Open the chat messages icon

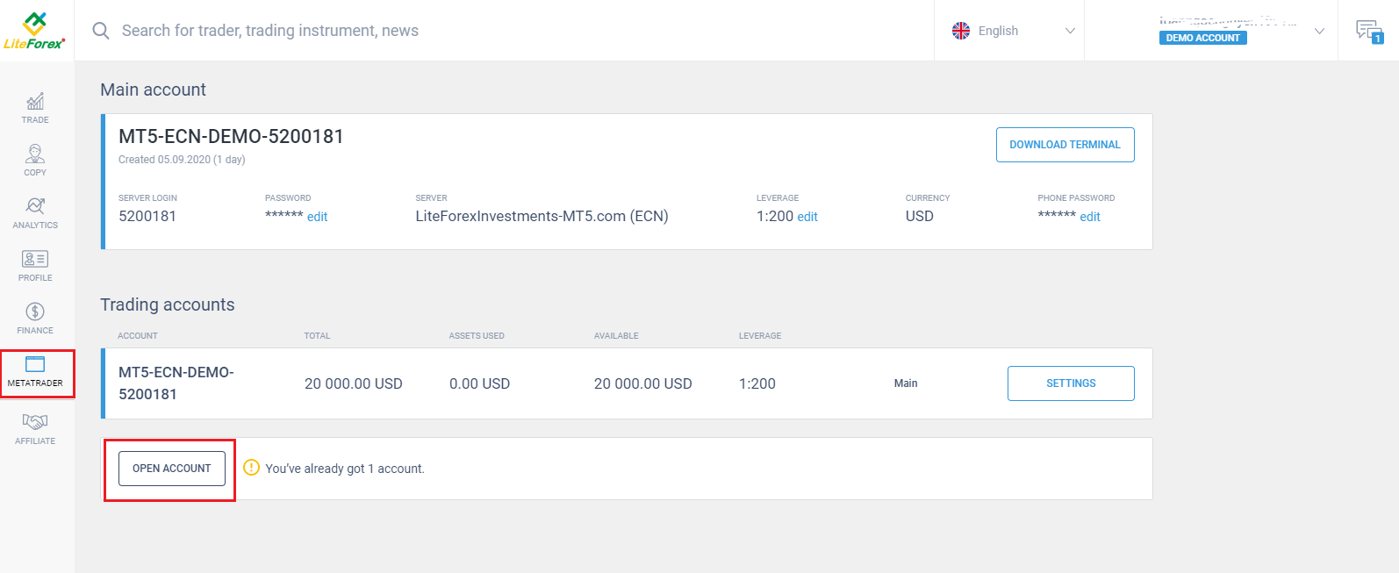(1369, 31)
